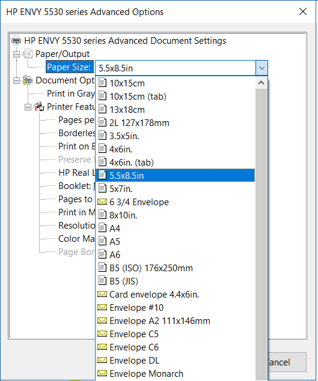Click the page icon beside 10x15cm
This screenshot has height=381, width=318.
click(102, 83)
